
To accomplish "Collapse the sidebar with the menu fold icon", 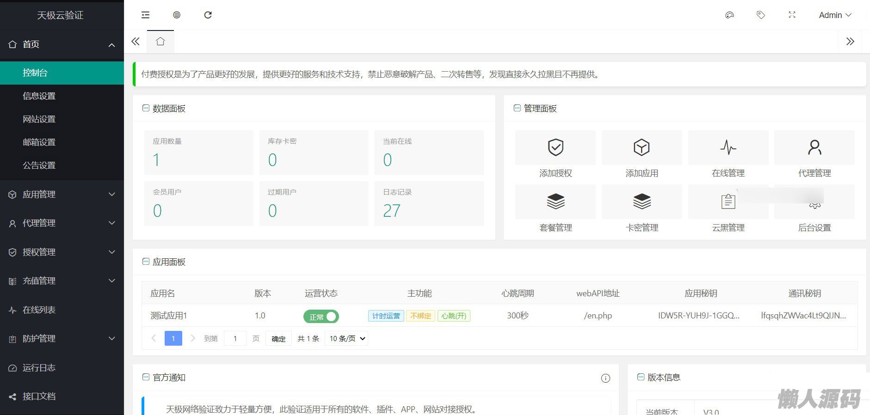I will pos(145,15).
